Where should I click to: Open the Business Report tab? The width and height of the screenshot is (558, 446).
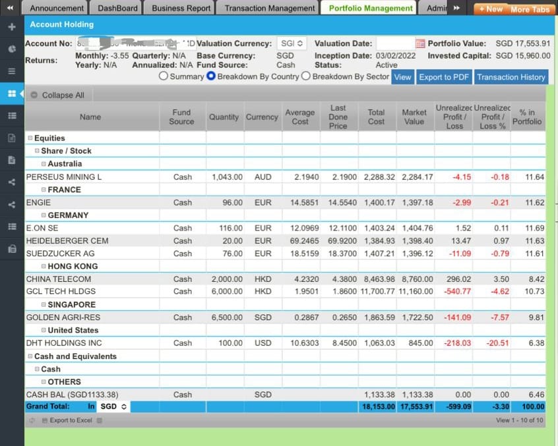(x=179, y=8)
